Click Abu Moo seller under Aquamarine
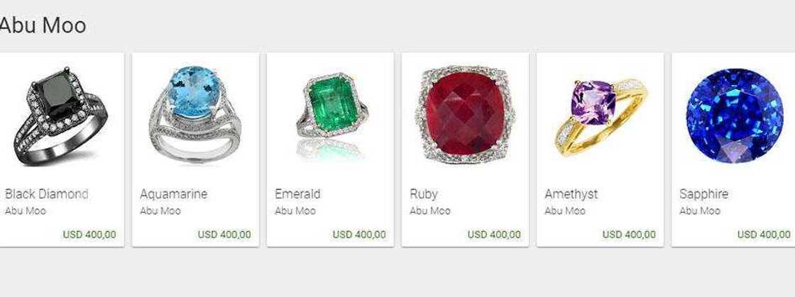The width and height of the screenshot is (795, 297). 160,211
